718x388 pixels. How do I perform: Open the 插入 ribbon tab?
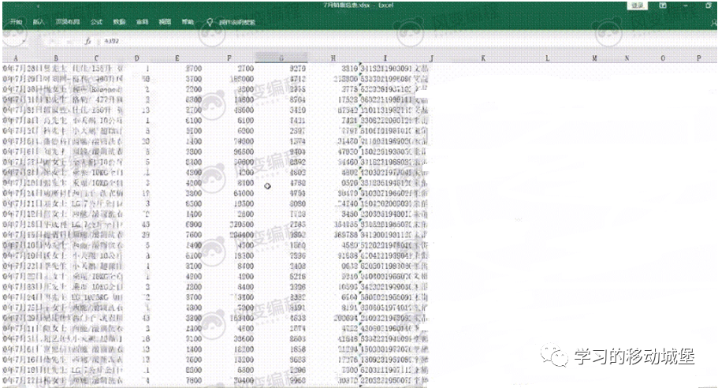click(39, 21)
